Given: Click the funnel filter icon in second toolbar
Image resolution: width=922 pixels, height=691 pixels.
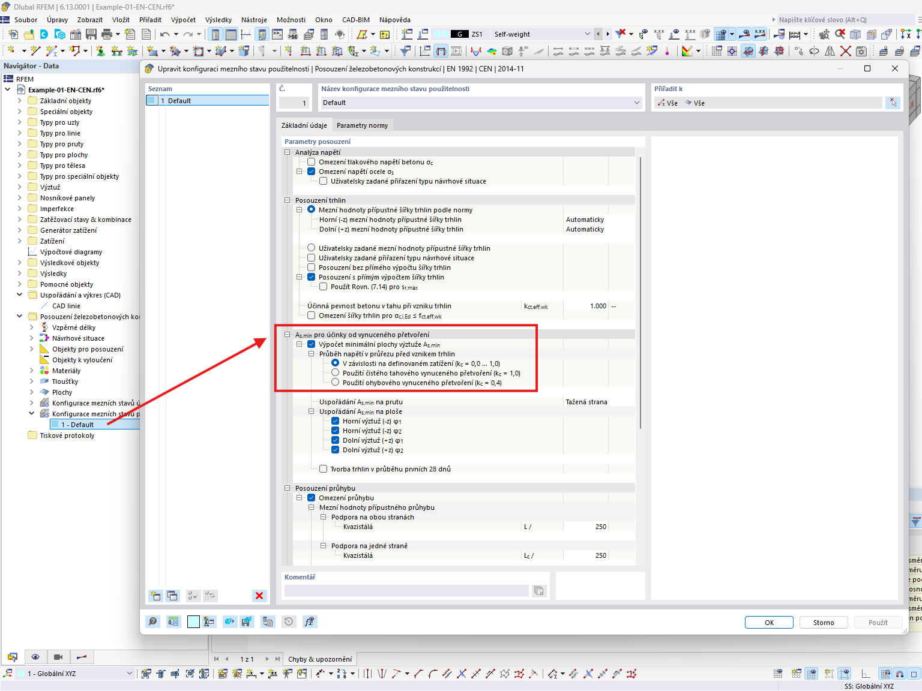Looking at the screenshot, I should coord(406,51).
